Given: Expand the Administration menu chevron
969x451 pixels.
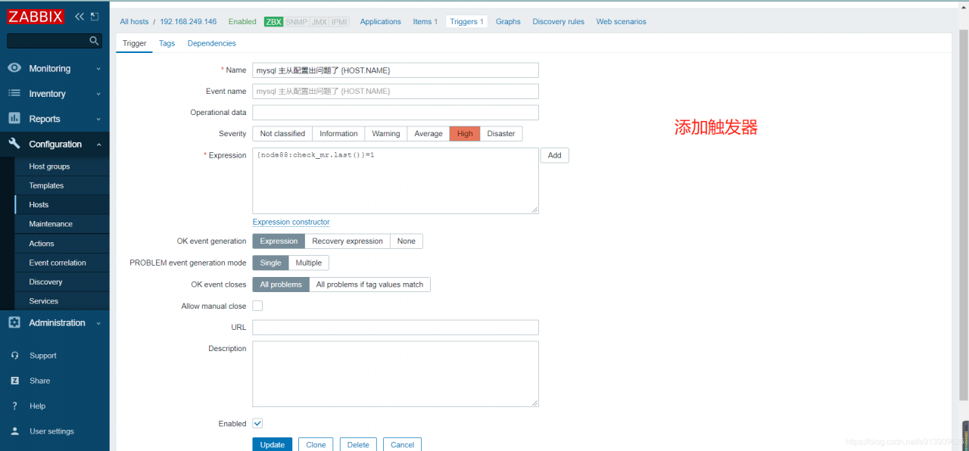Looking at the screenshot, I should (98, 323).
